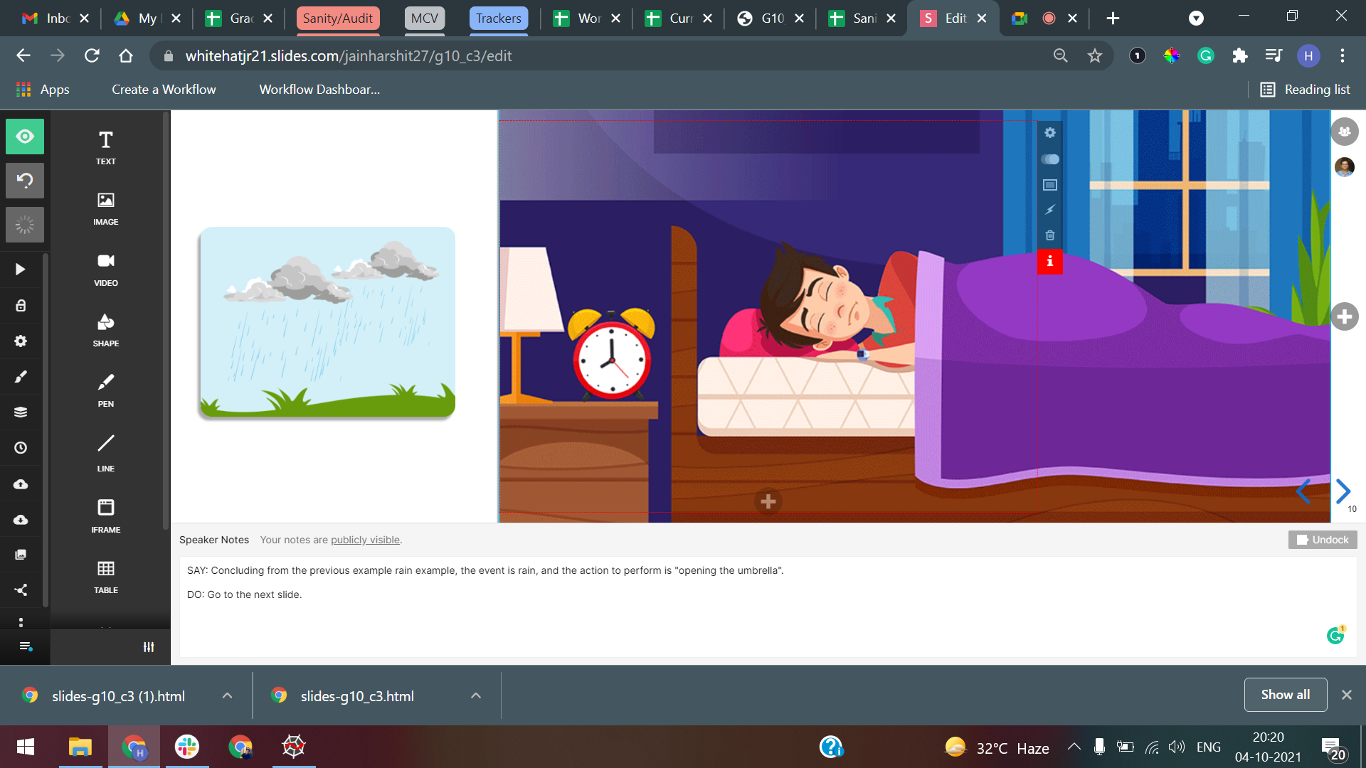Open the slide lightning-bolt fragment option
This screenshot has width=1366, height=768.
[x=1049, y=210]
